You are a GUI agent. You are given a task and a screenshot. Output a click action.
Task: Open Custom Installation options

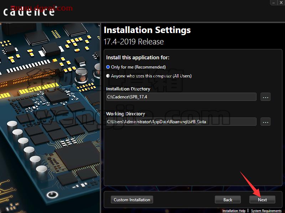click(132, 200)
